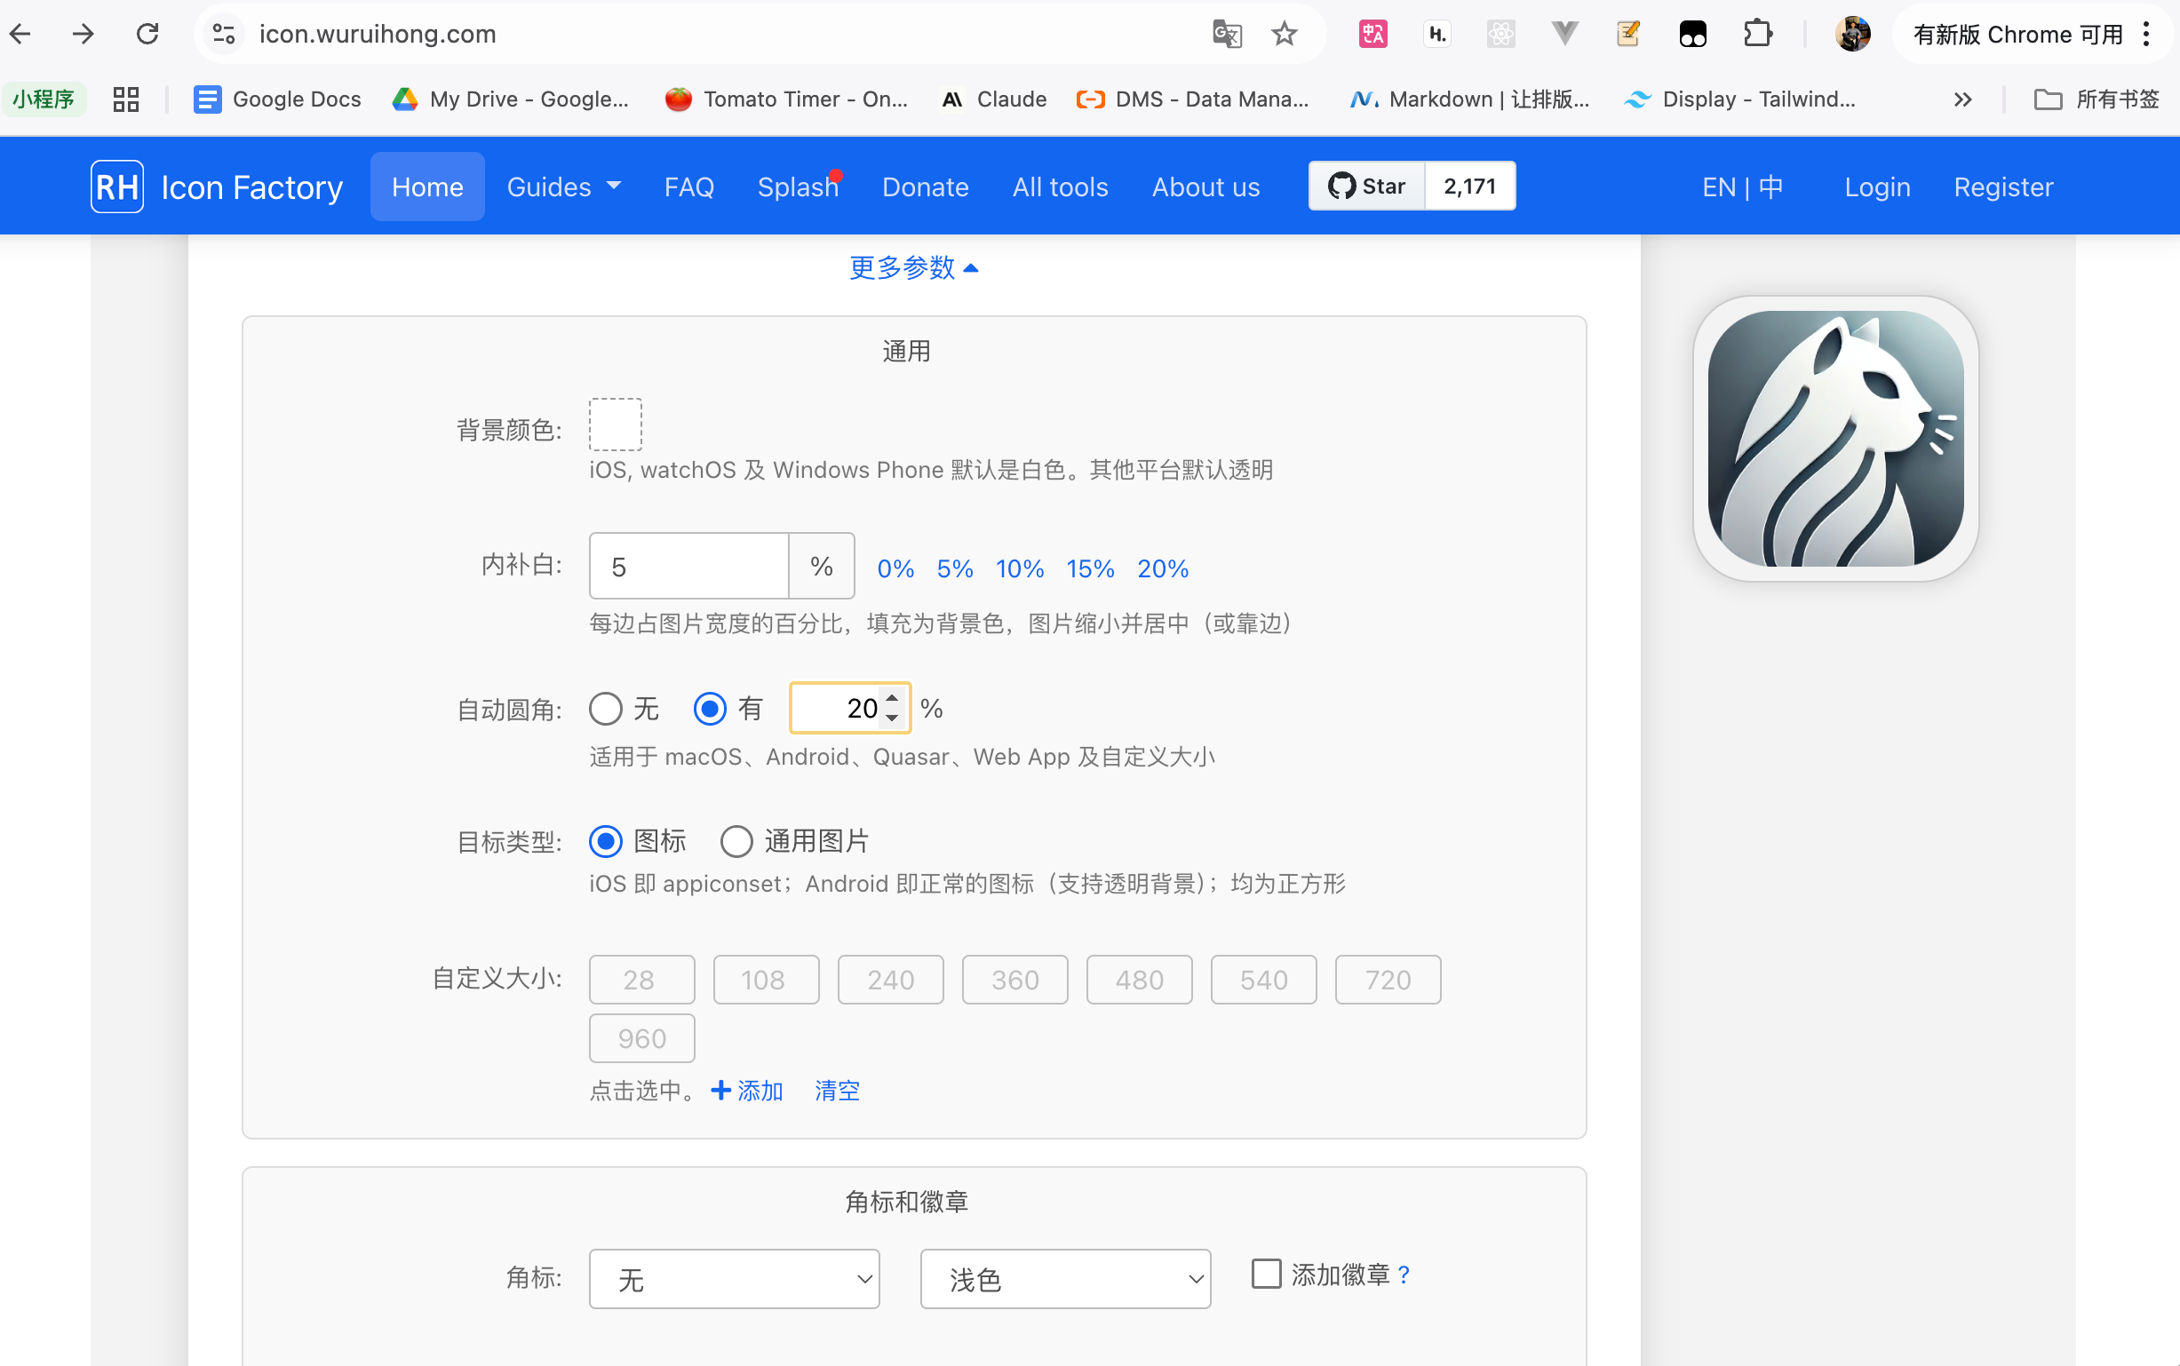Bookmark this page with star icon

click(1284, 35)
